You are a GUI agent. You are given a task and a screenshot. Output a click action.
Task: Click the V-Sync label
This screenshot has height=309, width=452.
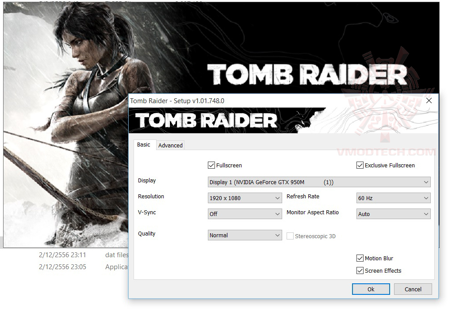(x=147, y=212)
